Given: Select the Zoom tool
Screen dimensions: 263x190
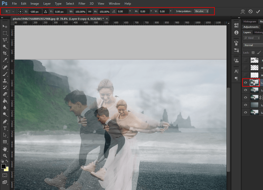Looking at the screenshot, I should click(5, 156).
